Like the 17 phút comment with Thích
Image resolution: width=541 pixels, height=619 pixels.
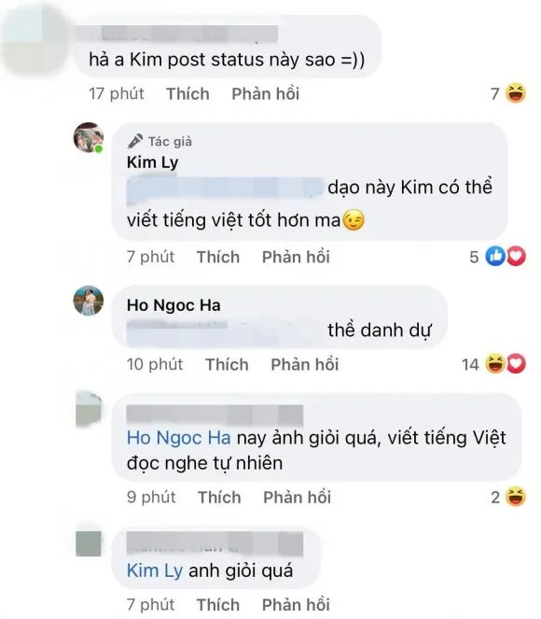[187, 94]
